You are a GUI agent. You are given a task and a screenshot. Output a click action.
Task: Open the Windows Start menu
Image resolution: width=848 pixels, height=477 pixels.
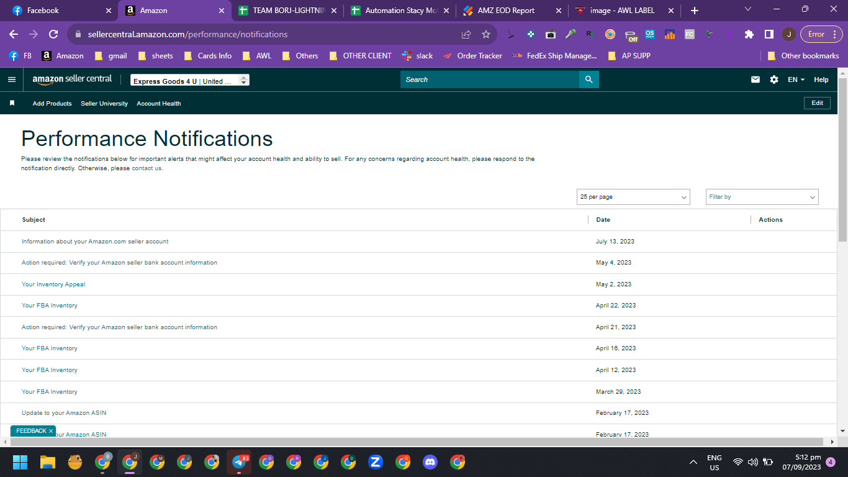click(x=20, y=462)
